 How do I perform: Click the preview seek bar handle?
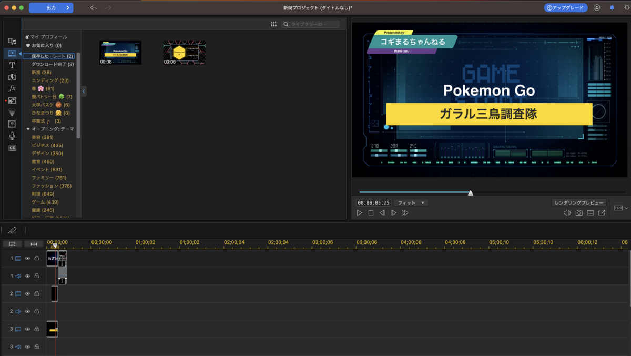tap(471, 193)
